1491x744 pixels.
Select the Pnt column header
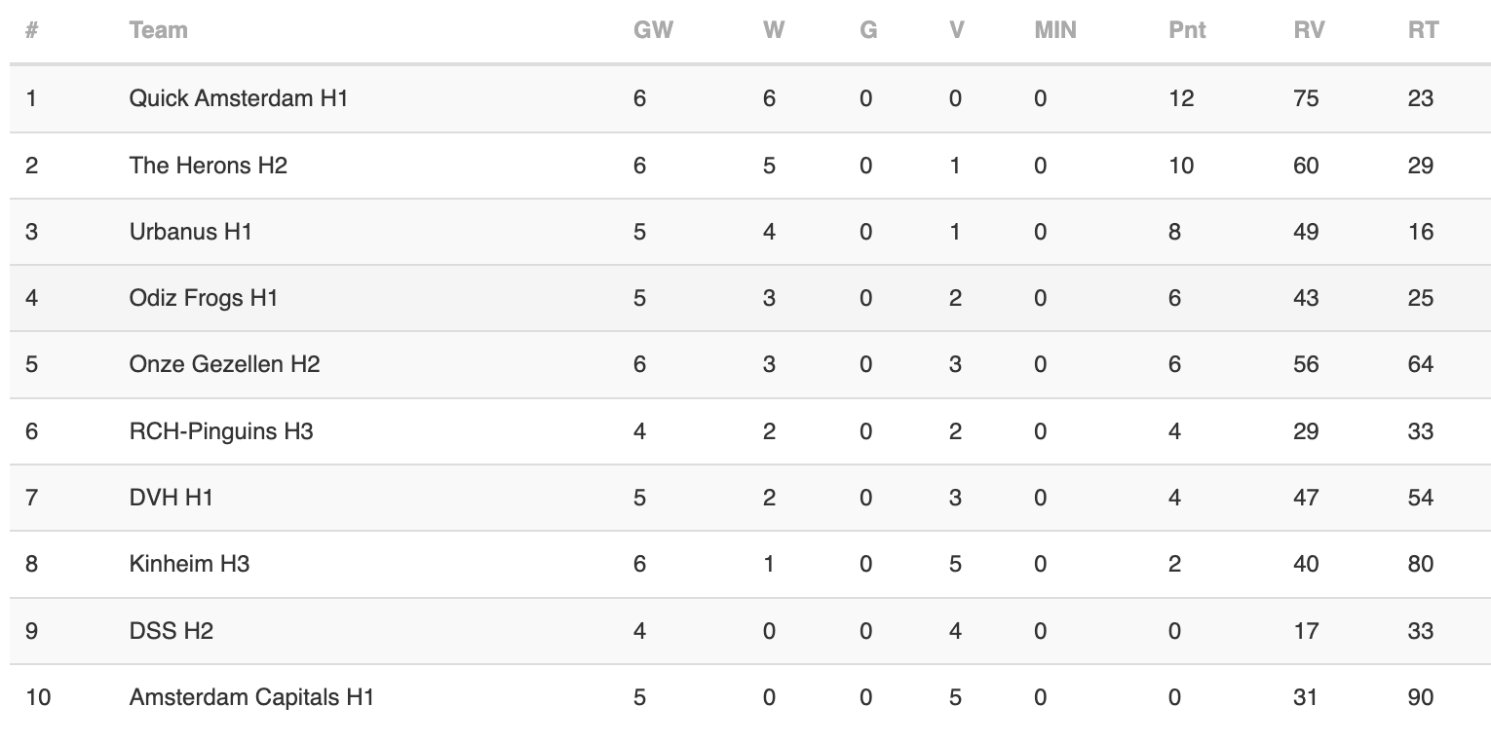click(1187, 30)
